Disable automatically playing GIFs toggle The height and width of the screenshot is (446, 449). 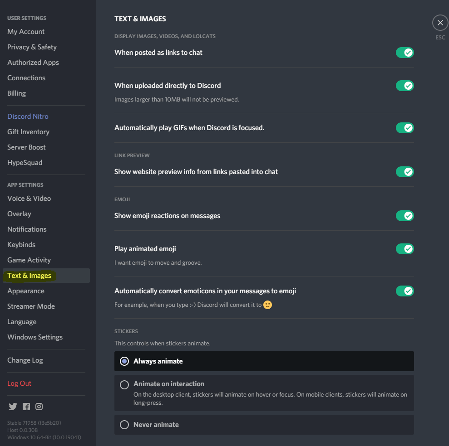(x=405, y=128)
